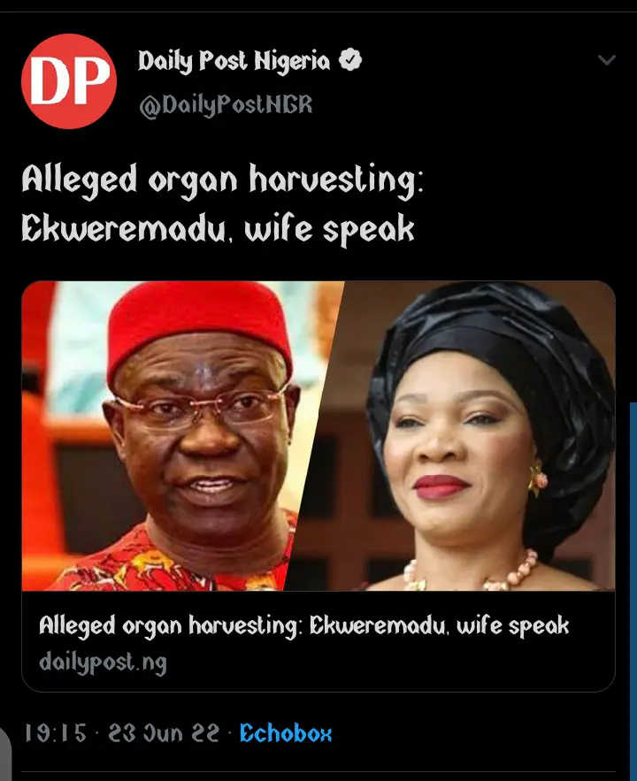Screen dimensions: 637x781
Task: Visit the @DailyPostNGR handle
Action: pos(226,105)
